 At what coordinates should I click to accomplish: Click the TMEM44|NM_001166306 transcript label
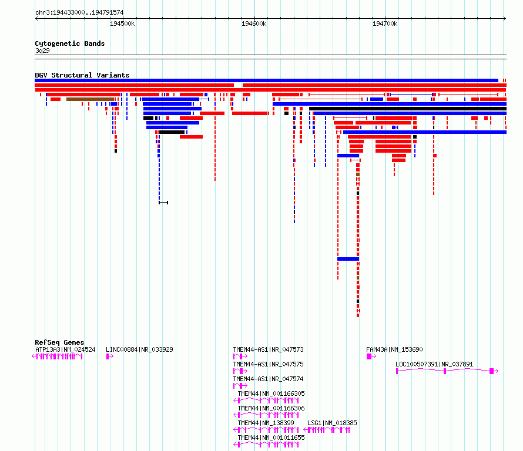point(271,408)
